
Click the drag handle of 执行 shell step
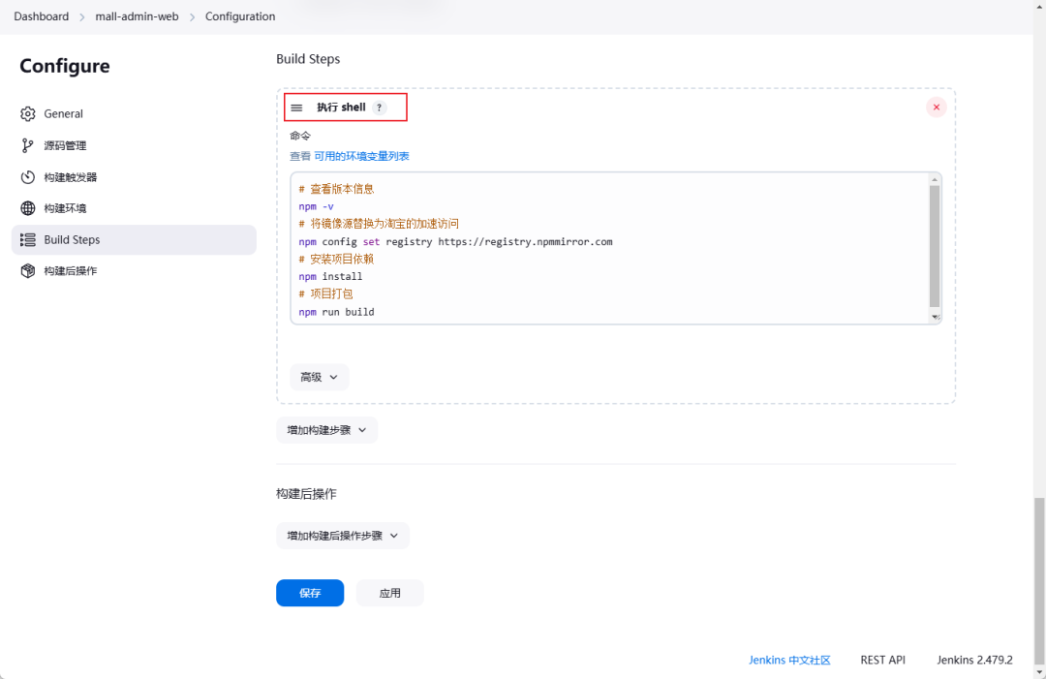click(x=297, y=108)
